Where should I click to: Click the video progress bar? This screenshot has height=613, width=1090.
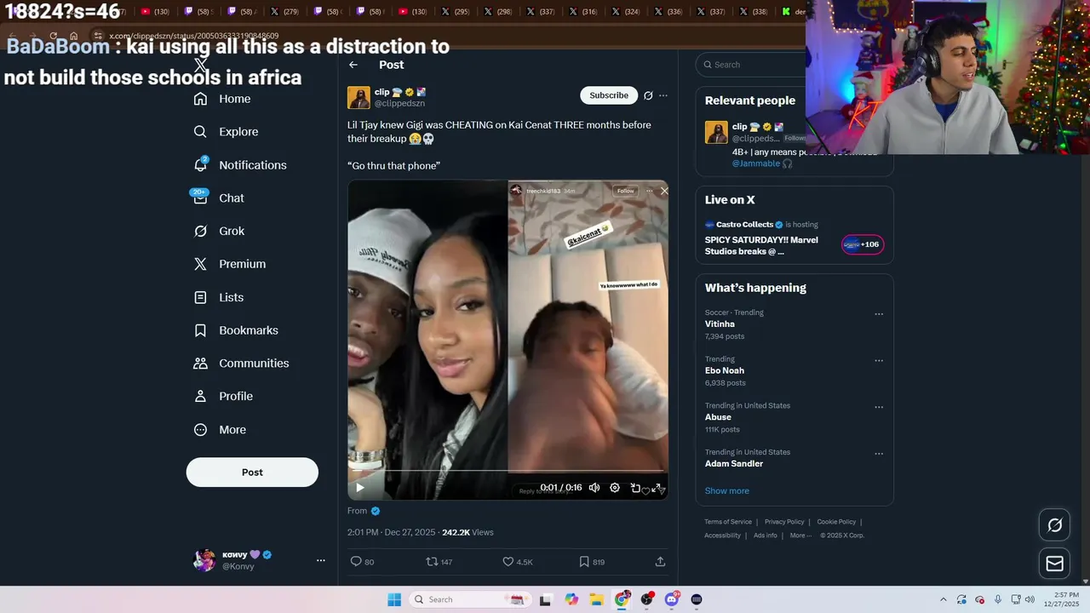508,471
